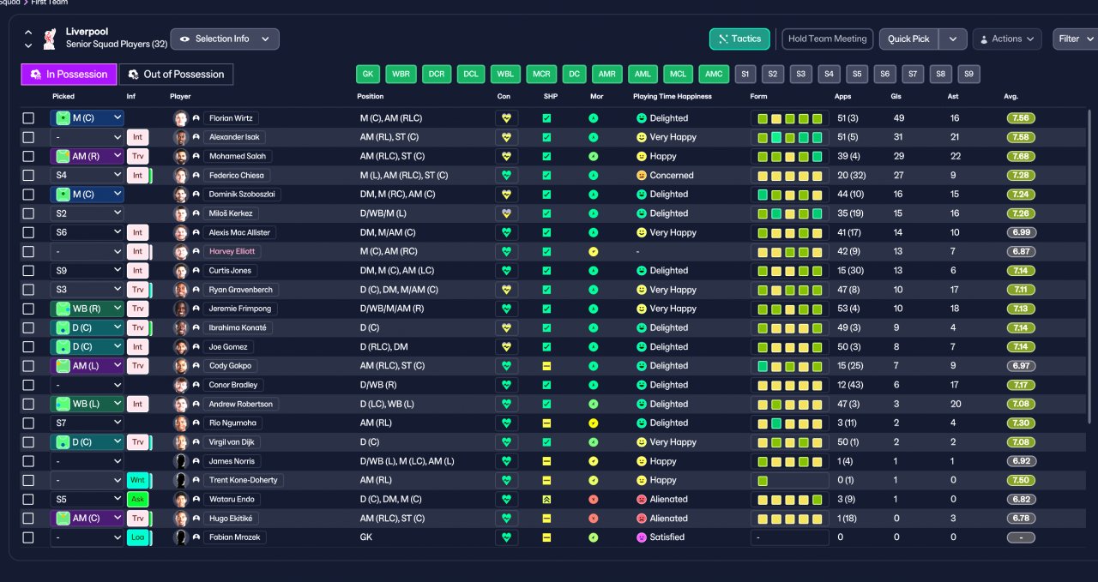Click Hugo Ekitiké alienated face icon

click(641, 519)
